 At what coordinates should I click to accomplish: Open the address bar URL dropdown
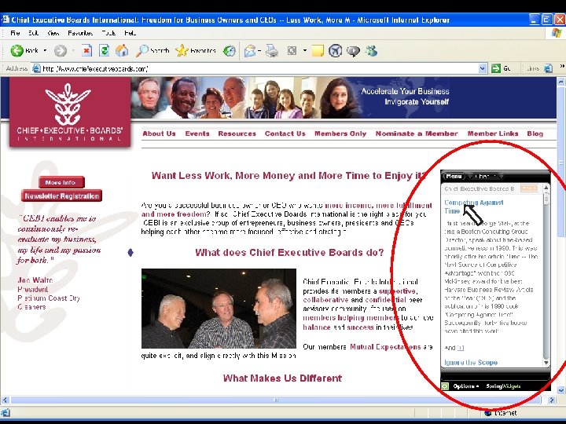(x=482, y=68)
